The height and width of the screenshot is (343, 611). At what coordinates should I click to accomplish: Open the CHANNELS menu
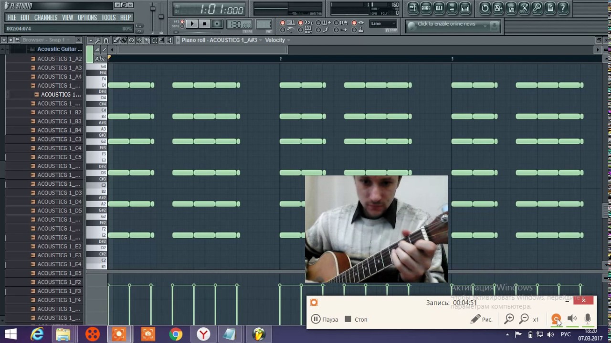[46, 18]
